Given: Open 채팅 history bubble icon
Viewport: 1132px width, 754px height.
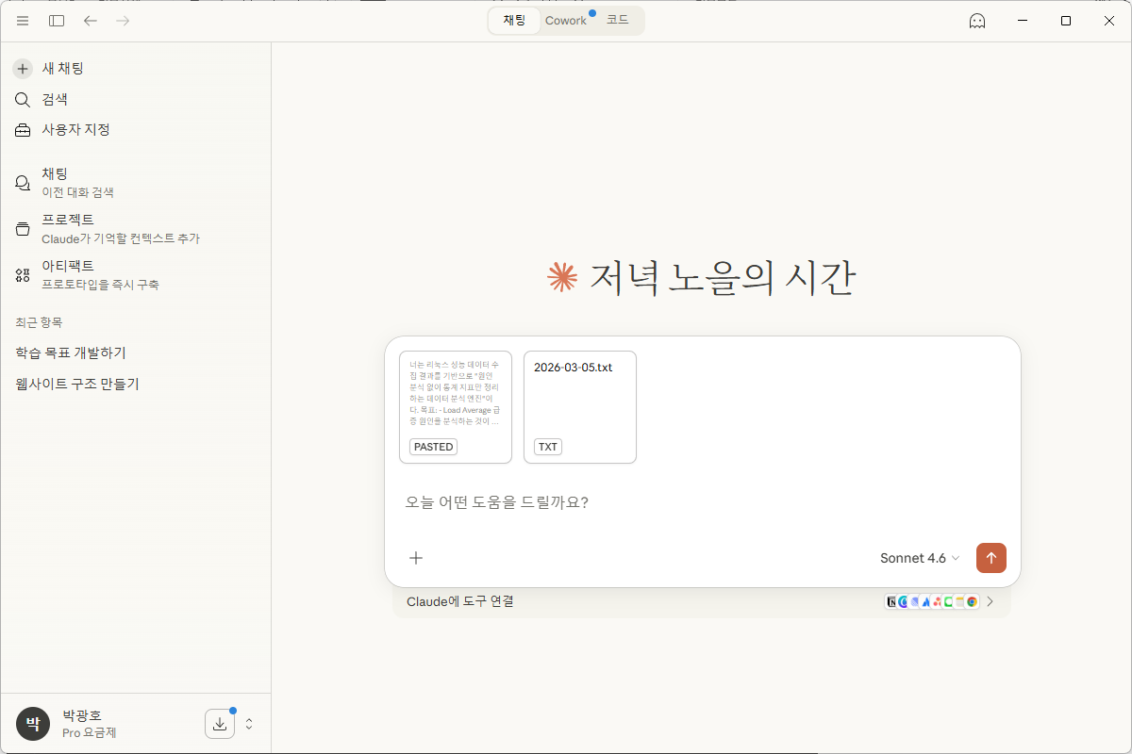Looking at the screenshot, I should pyautogui.click(x=24, y=183).
